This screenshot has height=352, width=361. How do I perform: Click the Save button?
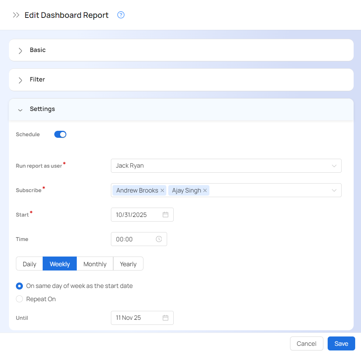(x=341, y=343)
